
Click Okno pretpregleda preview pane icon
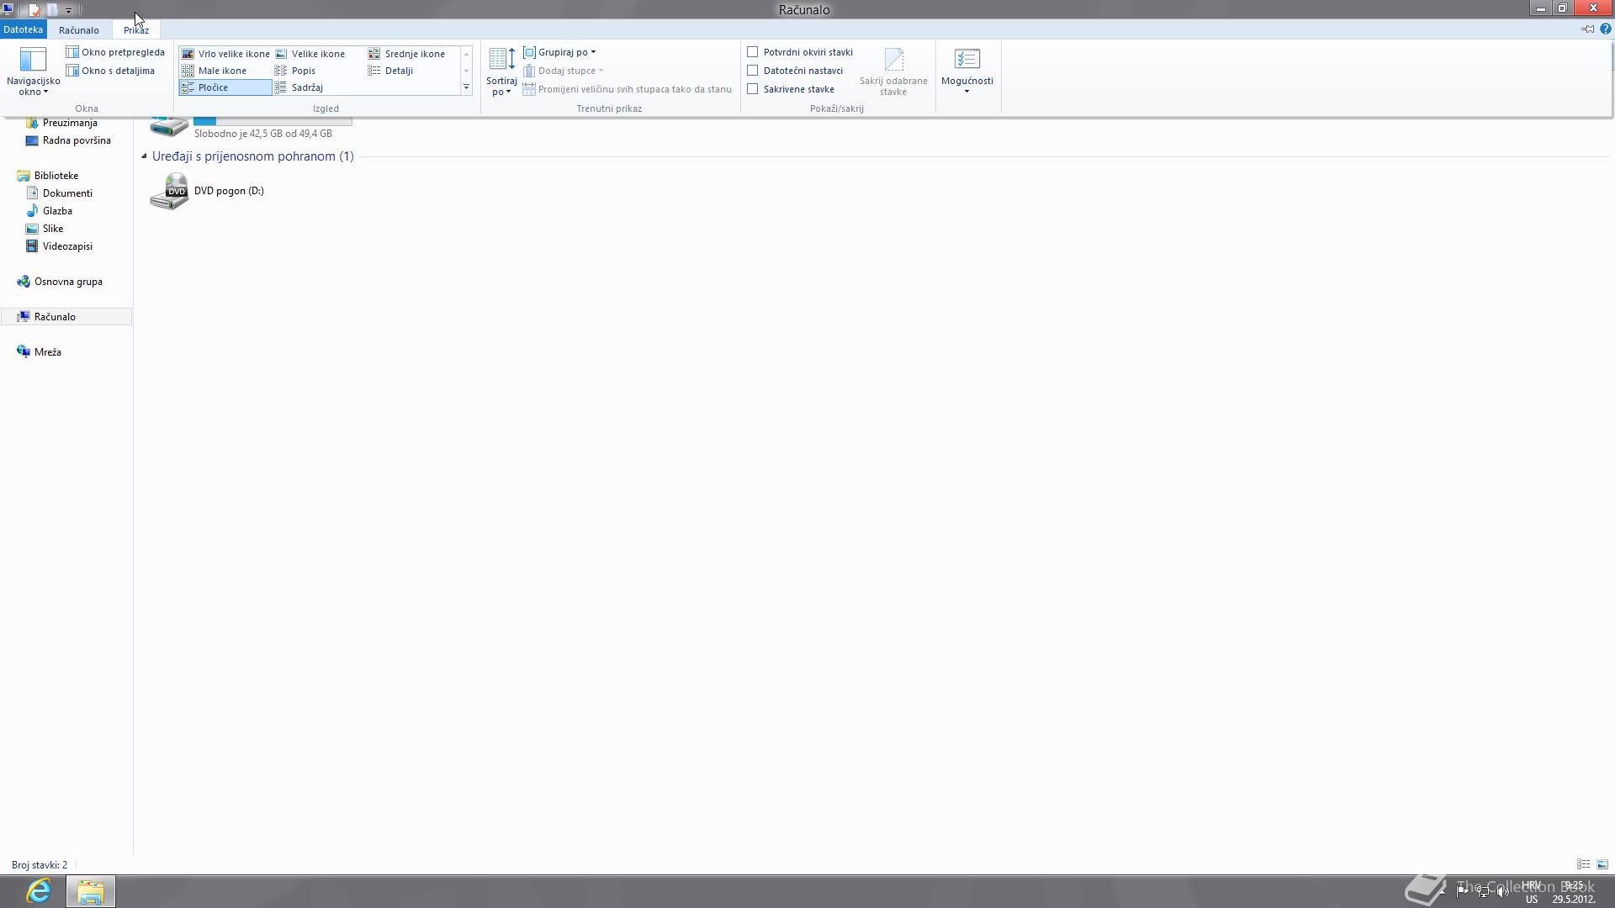click(x=73, y=52)
